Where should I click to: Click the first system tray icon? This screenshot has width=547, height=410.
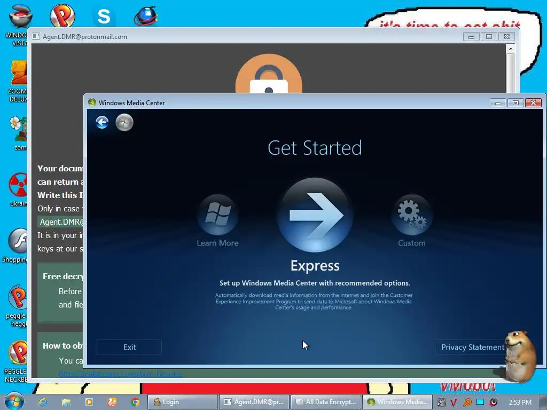pos(441,403)
